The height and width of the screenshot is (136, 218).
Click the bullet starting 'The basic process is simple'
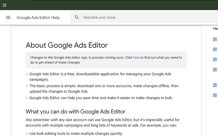[104, 89]
